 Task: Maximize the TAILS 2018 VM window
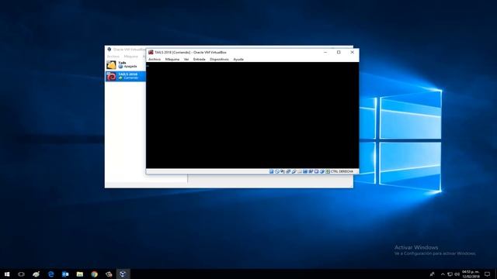(339, 52)
